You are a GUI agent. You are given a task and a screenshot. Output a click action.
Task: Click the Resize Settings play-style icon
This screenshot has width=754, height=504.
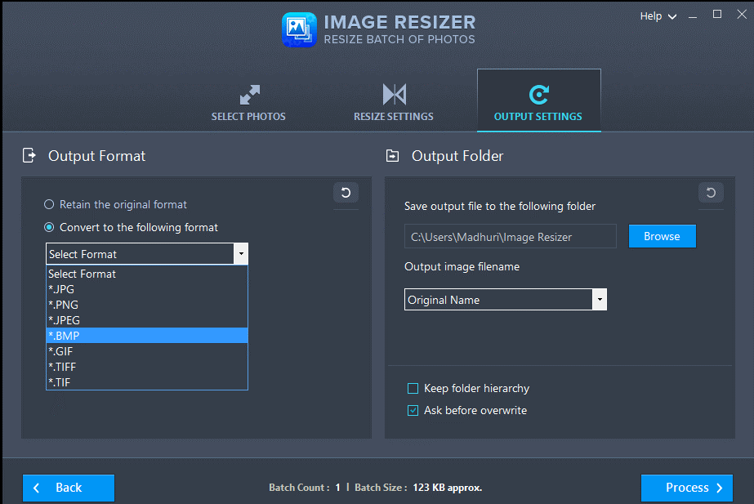(393, 92)
